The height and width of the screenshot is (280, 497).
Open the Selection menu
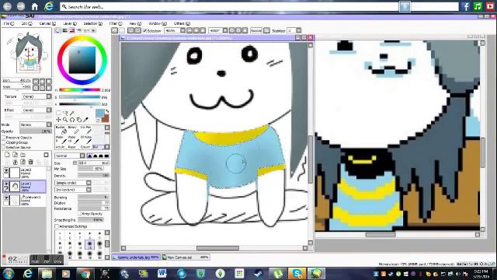click(93, 23)
